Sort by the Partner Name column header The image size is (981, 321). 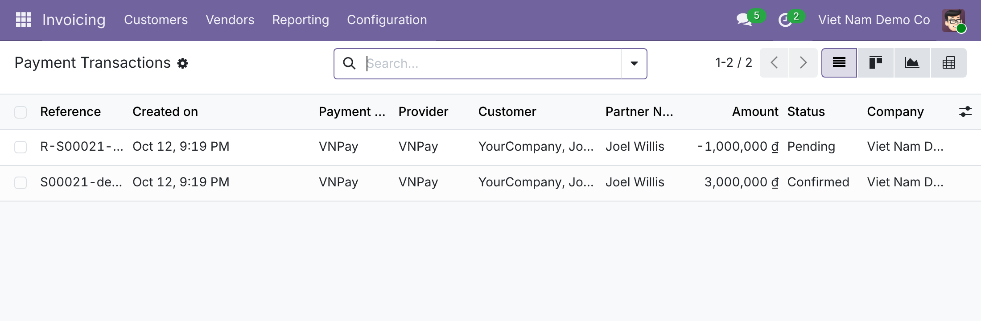pos(639,111)
